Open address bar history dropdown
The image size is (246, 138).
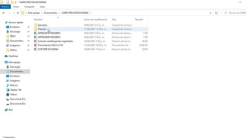click(210, 13)
